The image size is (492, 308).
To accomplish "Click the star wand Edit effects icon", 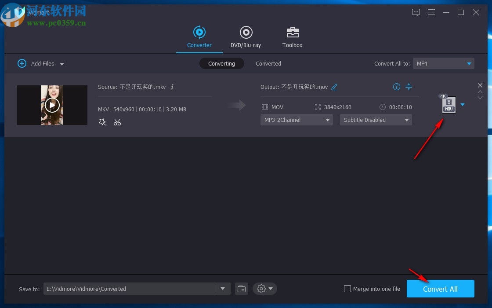I will tap(102, 122).
